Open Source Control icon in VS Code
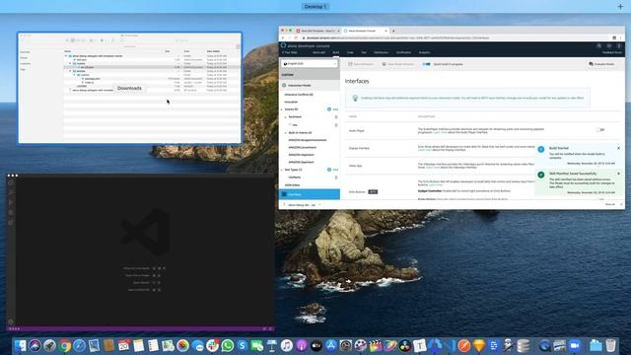Image resolution: width=631 pixels, height=355 pixels. tap(11, 202)
